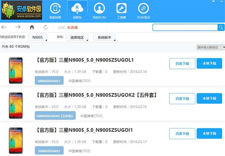
Task: Go forward with the right arrow
Action: click(18, 27)
